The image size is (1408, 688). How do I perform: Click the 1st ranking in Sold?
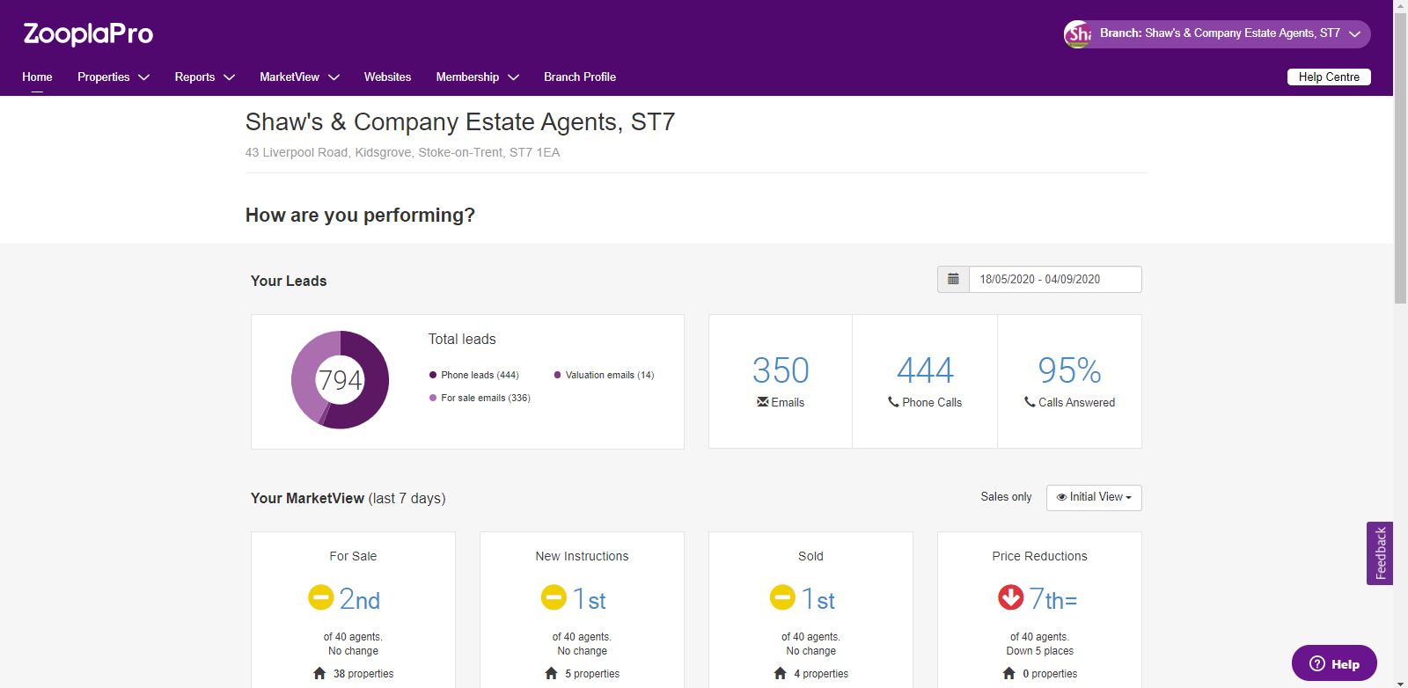[818, 599]
